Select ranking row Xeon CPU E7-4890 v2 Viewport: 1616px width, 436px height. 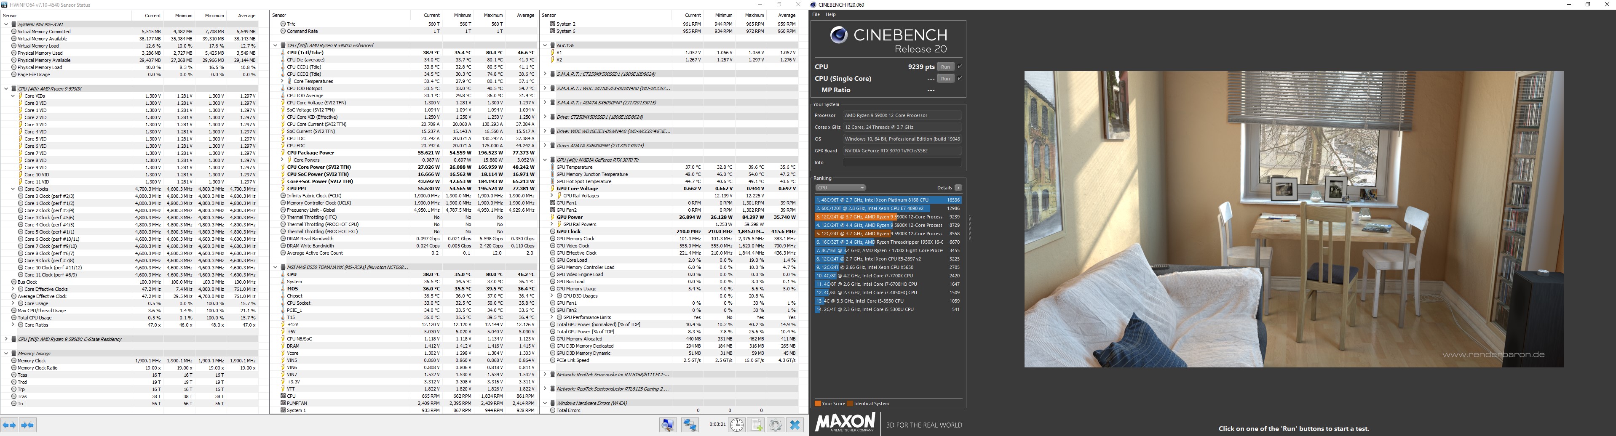click(888, 209)
